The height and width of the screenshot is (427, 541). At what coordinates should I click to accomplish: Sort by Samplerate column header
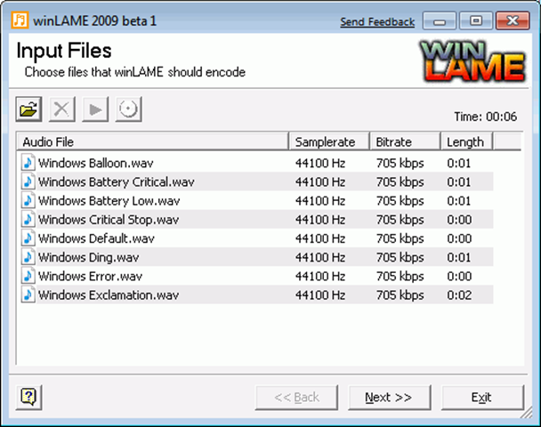[328, 141]
